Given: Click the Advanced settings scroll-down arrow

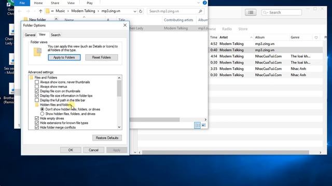Looking at the screenshot, I should click(119, 127).
